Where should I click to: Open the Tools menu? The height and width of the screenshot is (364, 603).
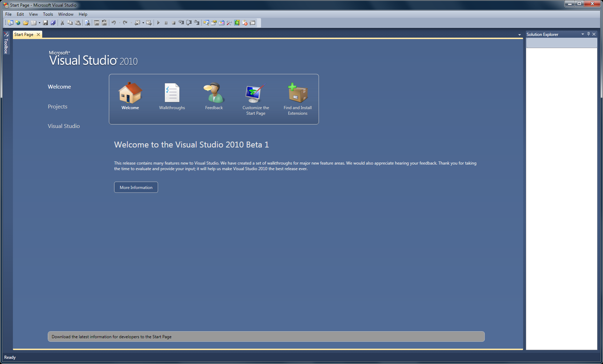48,14
